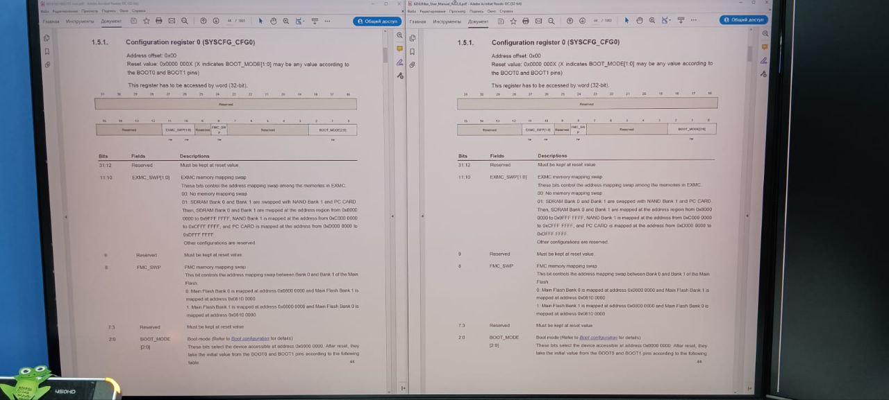Open fit page options in left window

point(299,21)
